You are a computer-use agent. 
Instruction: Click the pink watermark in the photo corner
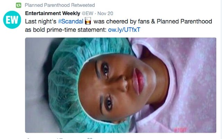(180, 130)
